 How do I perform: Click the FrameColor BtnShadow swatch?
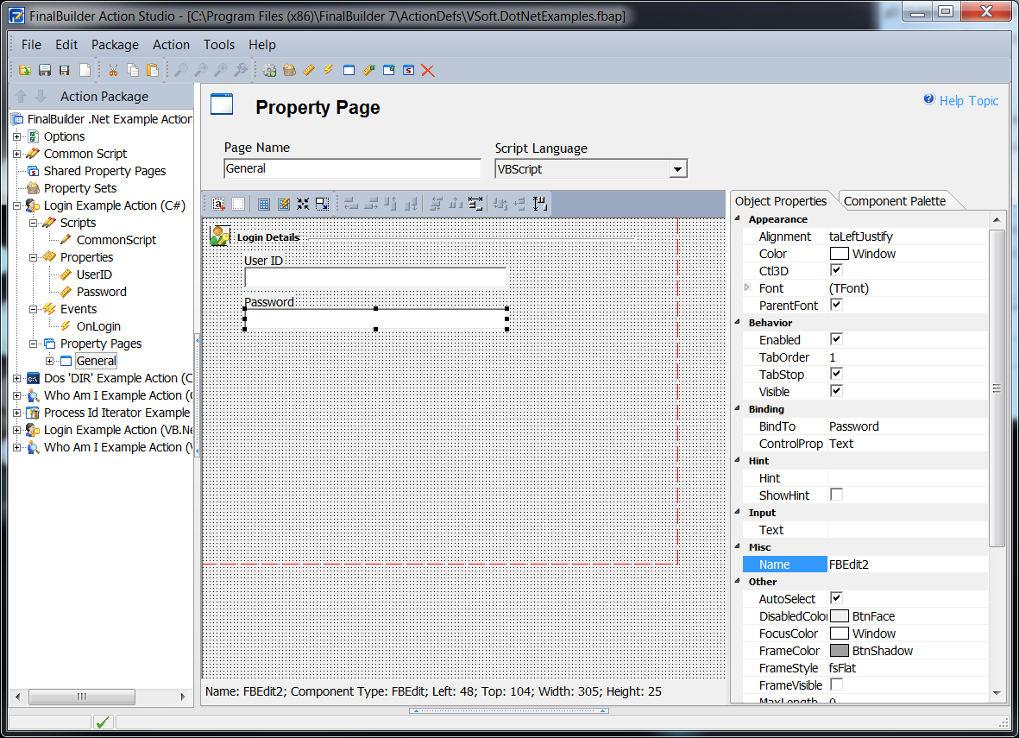tap(839, 650)
